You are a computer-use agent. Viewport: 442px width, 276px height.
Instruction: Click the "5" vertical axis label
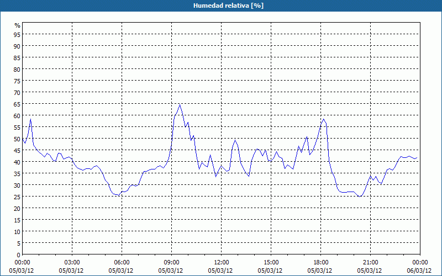click(x=19, y=243)
